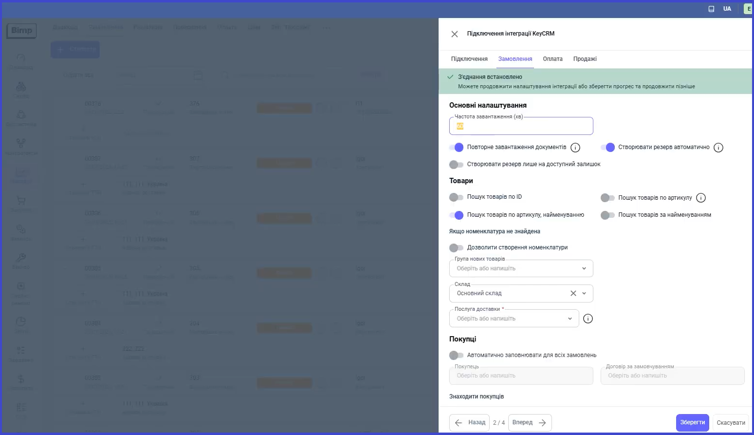Toggle Пошук товарів по артикулу, найменуванню
Viewport: 754px width, 435px height.
pos(457,215)
